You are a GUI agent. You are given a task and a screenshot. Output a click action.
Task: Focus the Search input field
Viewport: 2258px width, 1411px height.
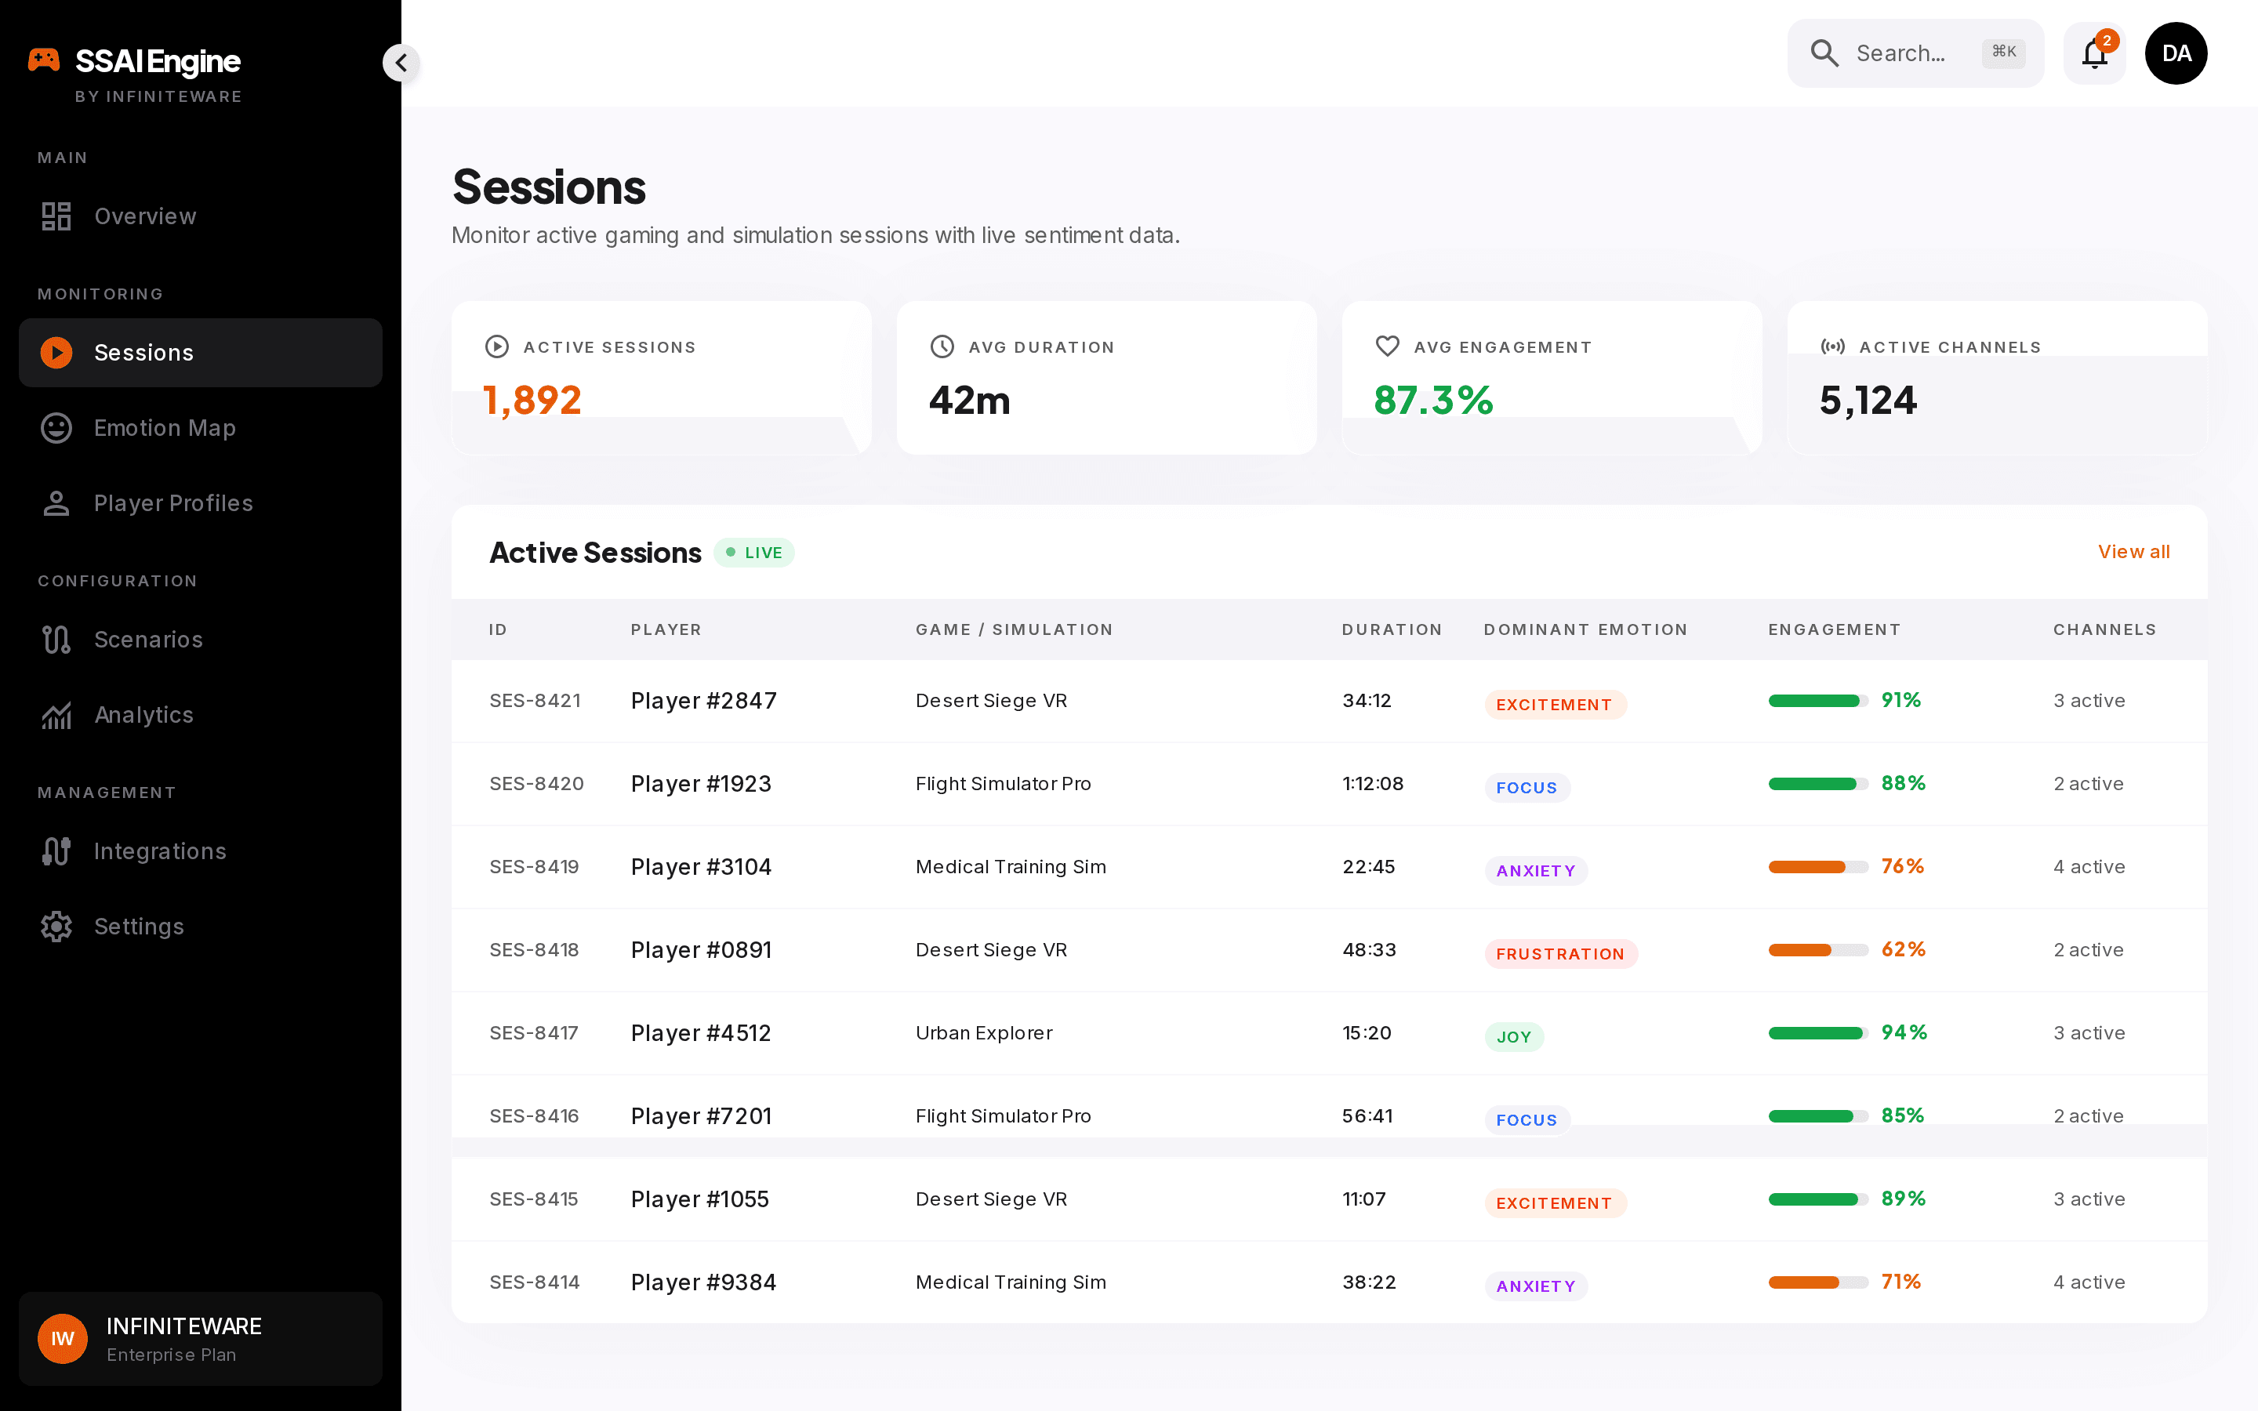[1915, 53]
